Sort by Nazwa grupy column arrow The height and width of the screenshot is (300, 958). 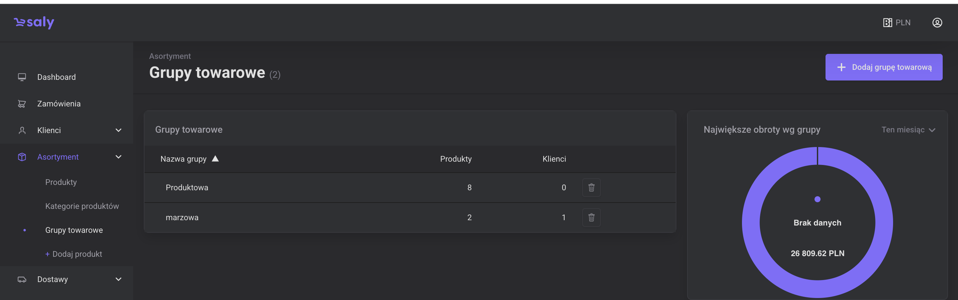(215, 159)
